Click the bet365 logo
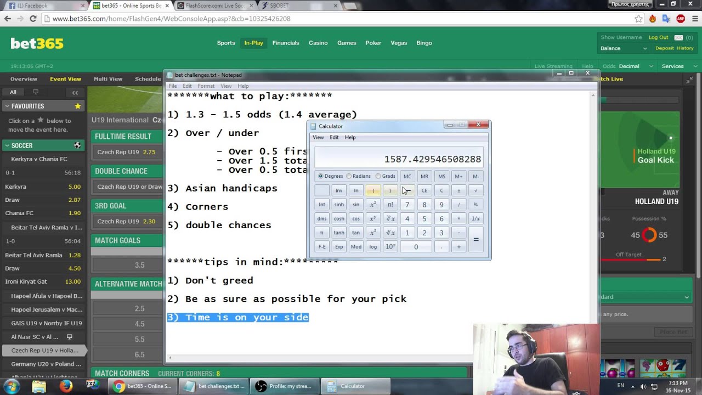Image resolution: width=702 pixels, height=395 pixels. (37, 43)
